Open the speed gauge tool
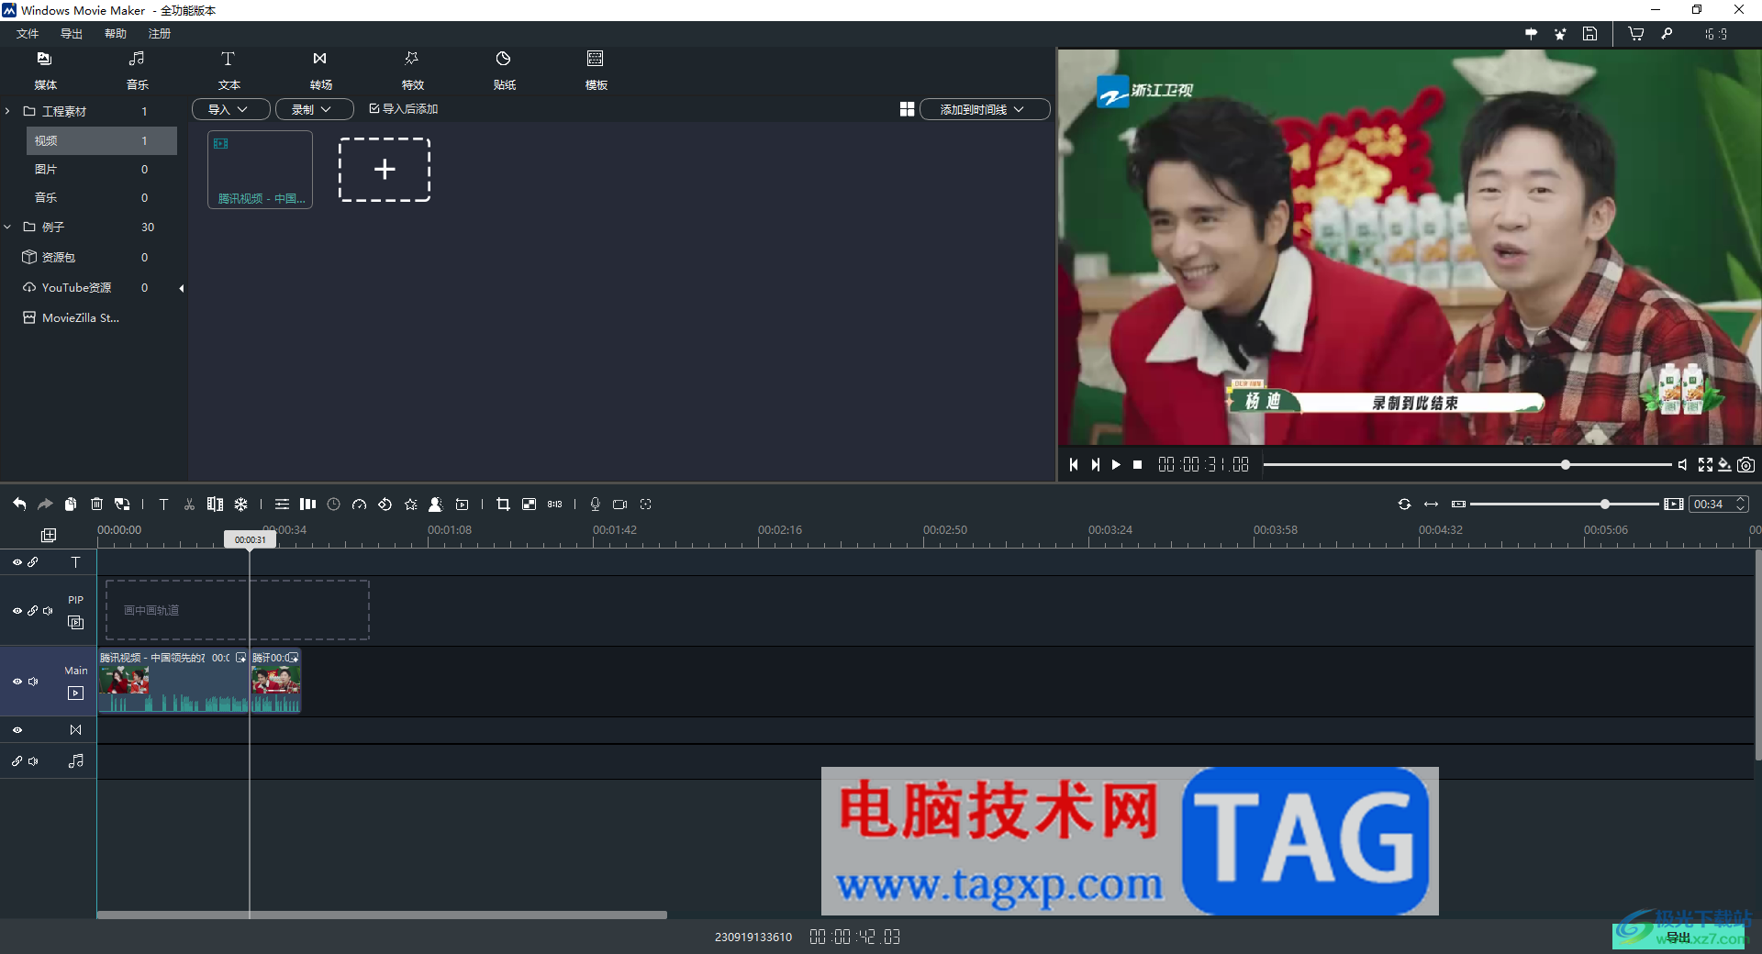This screenshot has height=954, width=1762. (359, 504)
